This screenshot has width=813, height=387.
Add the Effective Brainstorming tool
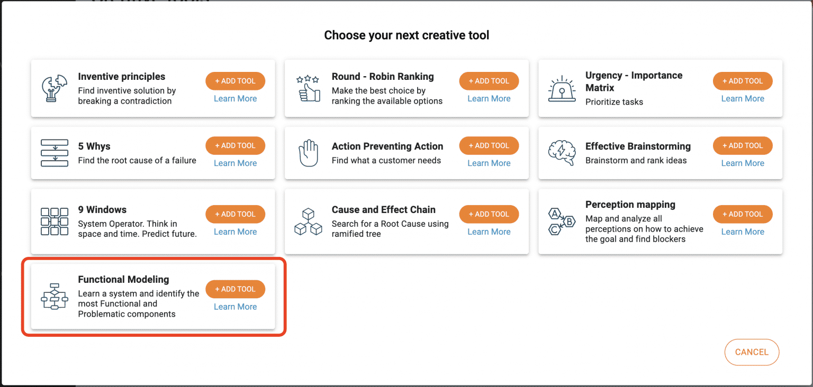(743, 145)
